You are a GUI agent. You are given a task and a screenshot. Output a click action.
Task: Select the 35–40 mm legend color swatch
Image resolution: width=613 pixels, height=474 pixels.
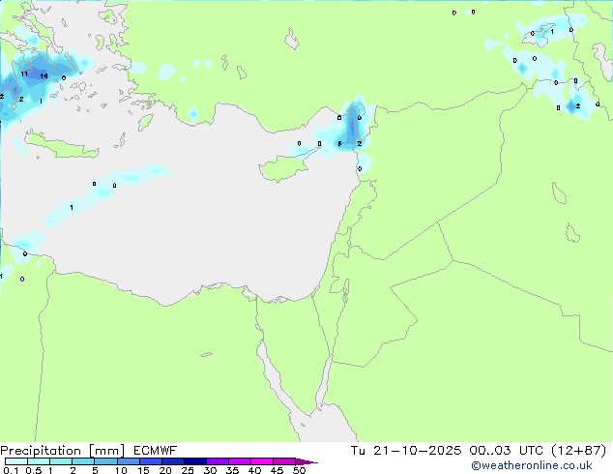click(x=239, y=461)
